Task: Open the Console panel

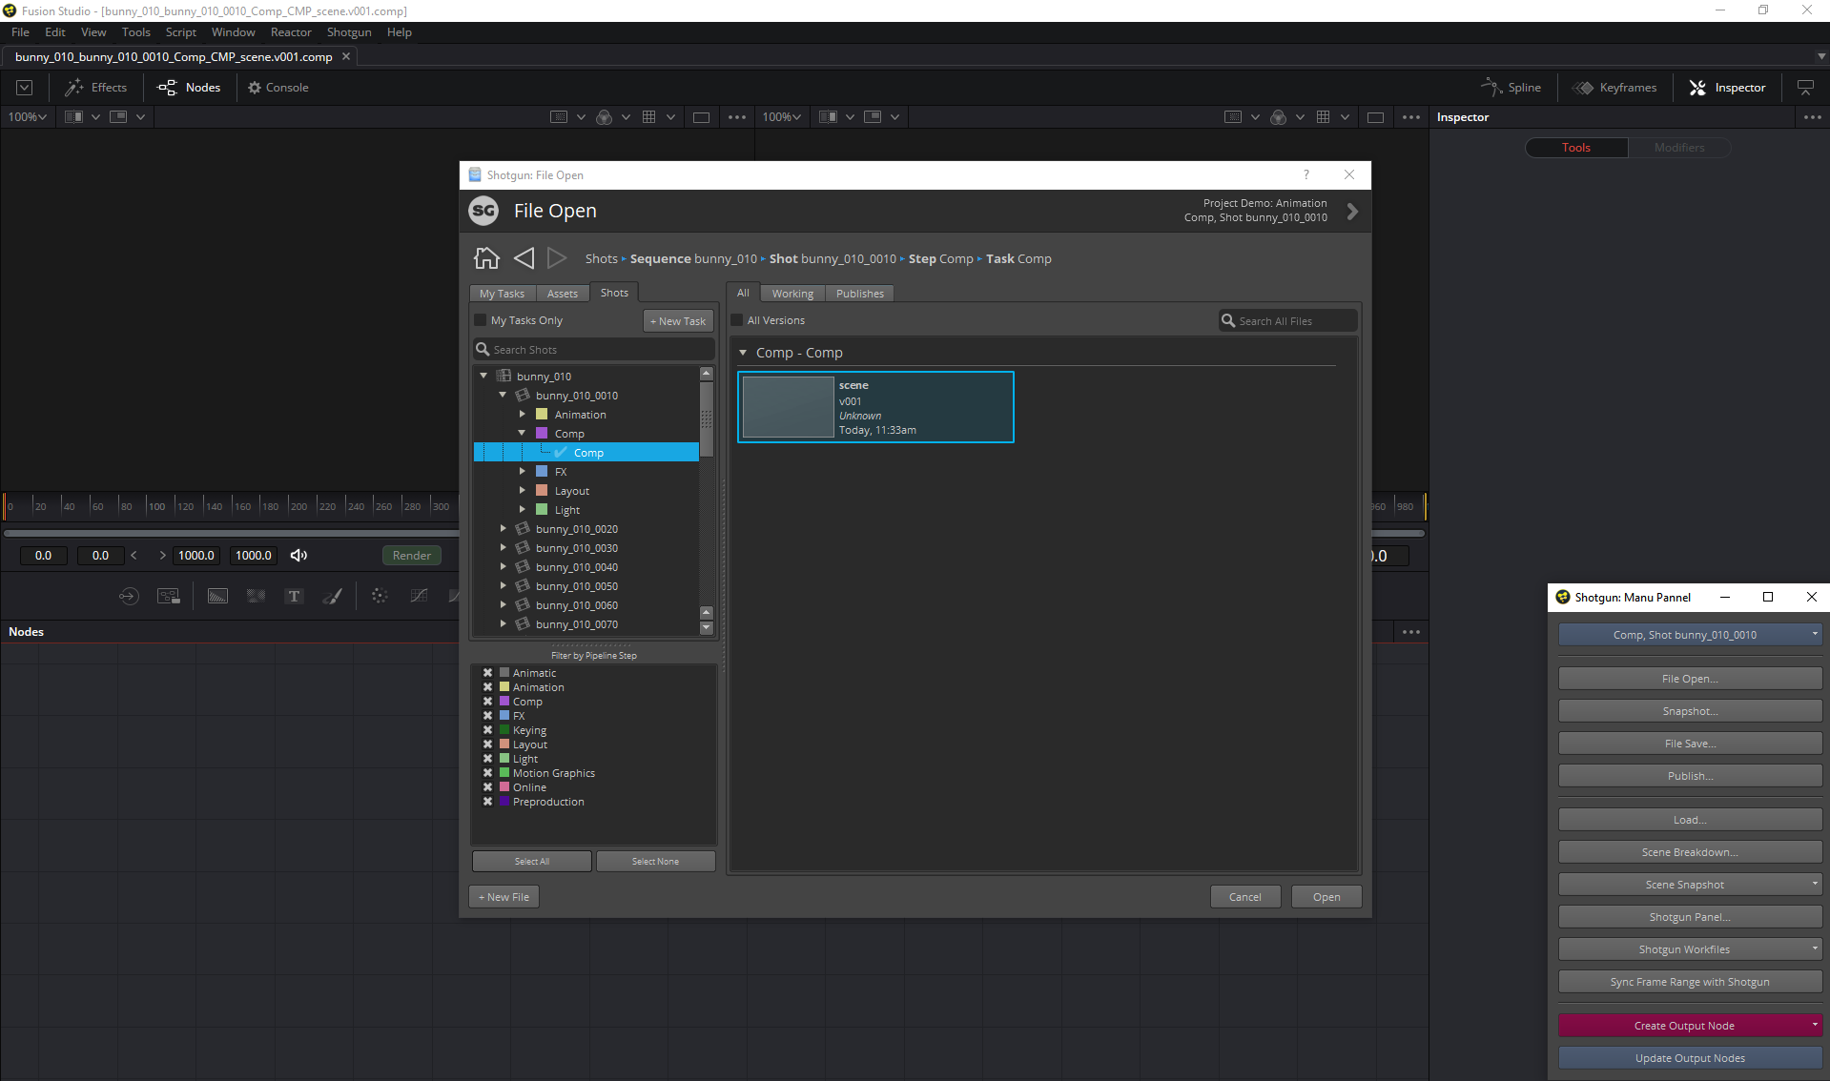Action: coord(278,88)
